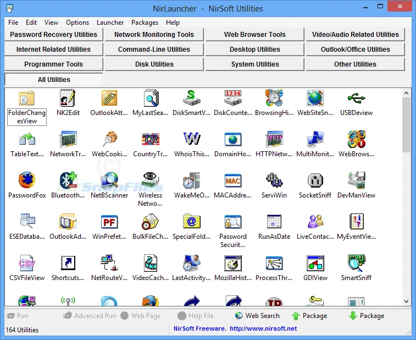This screenshot has height=340, width=416.
Task: Select the PasswordFox utility icon
Action: [x=27, y=180]
